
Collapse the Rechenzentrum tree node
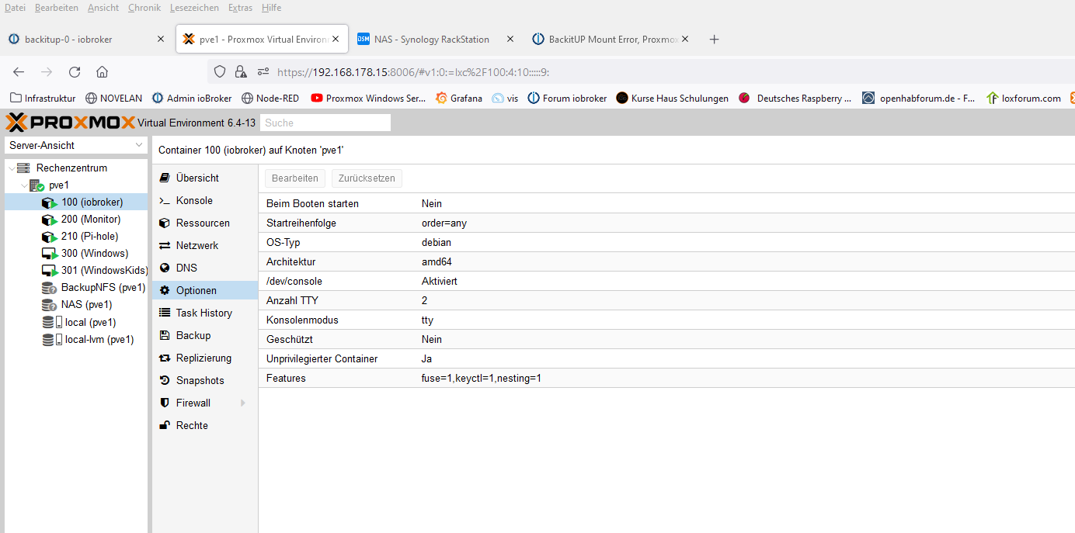[10, 168]
